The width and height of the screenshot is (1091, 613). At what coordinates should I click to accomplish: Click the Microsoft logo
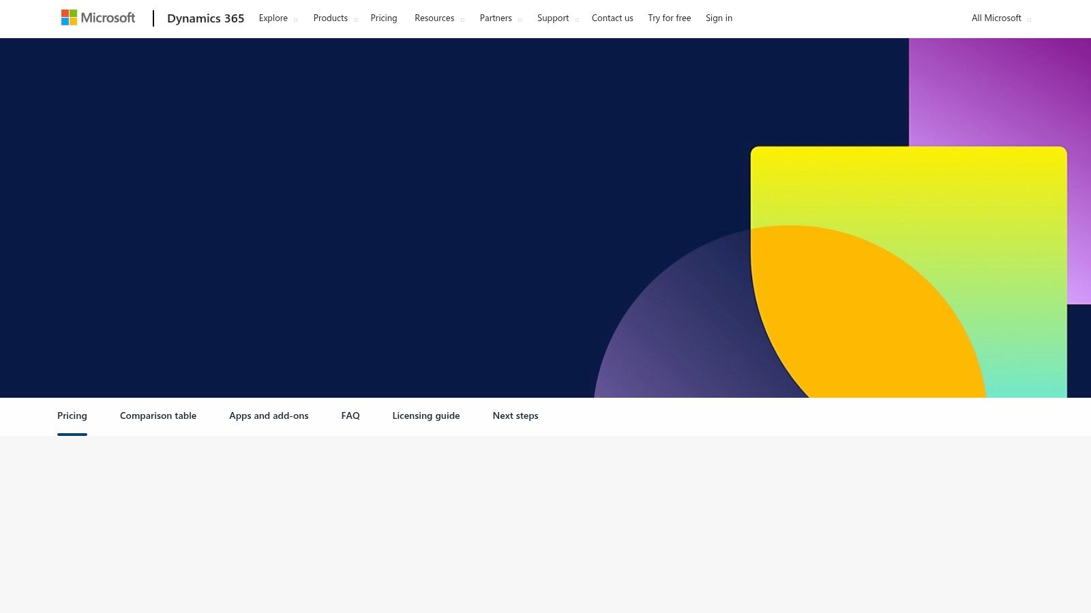(x=98, y=18)
